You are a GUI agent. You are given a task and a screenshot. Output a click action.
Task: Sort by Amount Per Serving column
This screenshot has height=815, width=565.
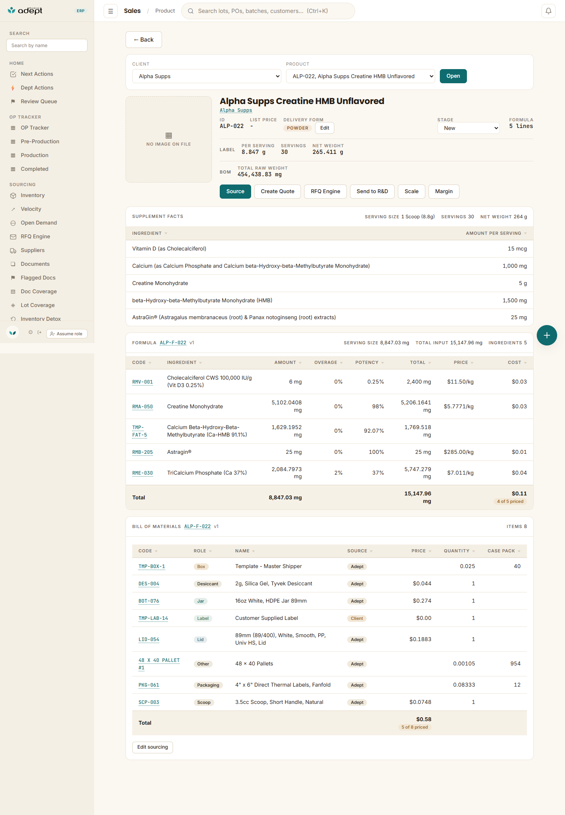496,233
